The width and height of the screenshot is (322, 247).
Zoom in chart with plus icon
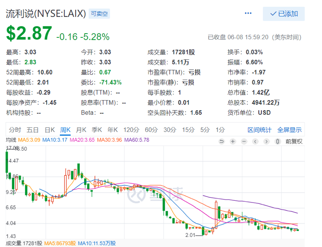(x=233, y=141)
